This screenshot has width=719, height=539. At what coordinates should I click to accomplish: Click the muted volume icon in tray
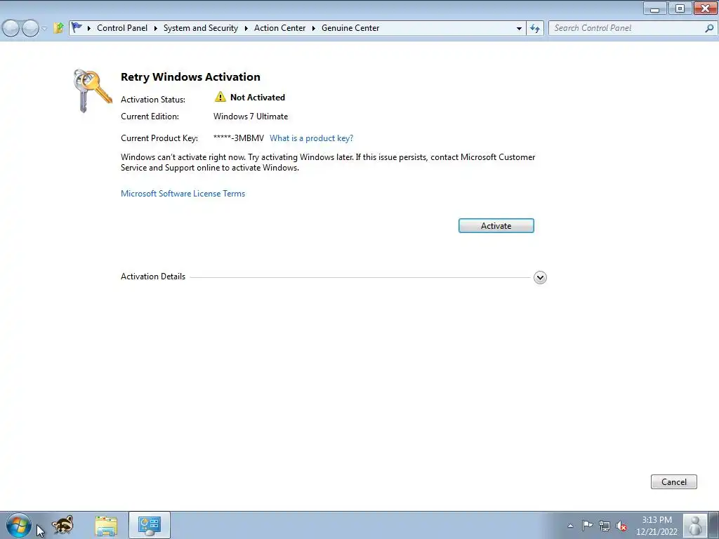[x=621, y=526]
